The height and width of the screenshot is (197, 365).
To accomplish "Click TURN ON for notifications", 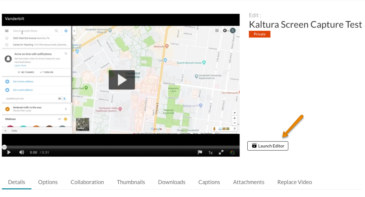I will click(x=47, y=72).
